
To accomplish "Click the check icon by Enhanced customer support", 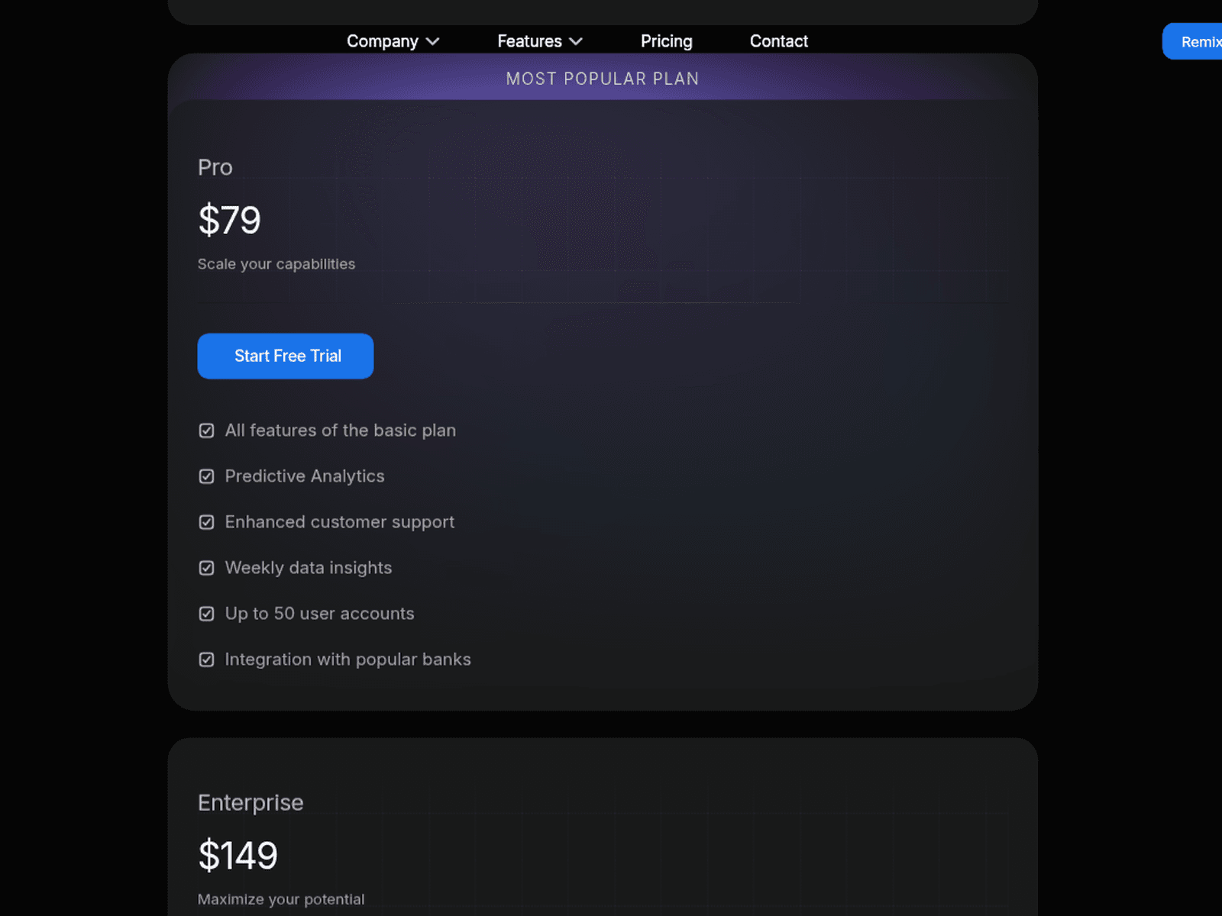I will click(206, 522).
